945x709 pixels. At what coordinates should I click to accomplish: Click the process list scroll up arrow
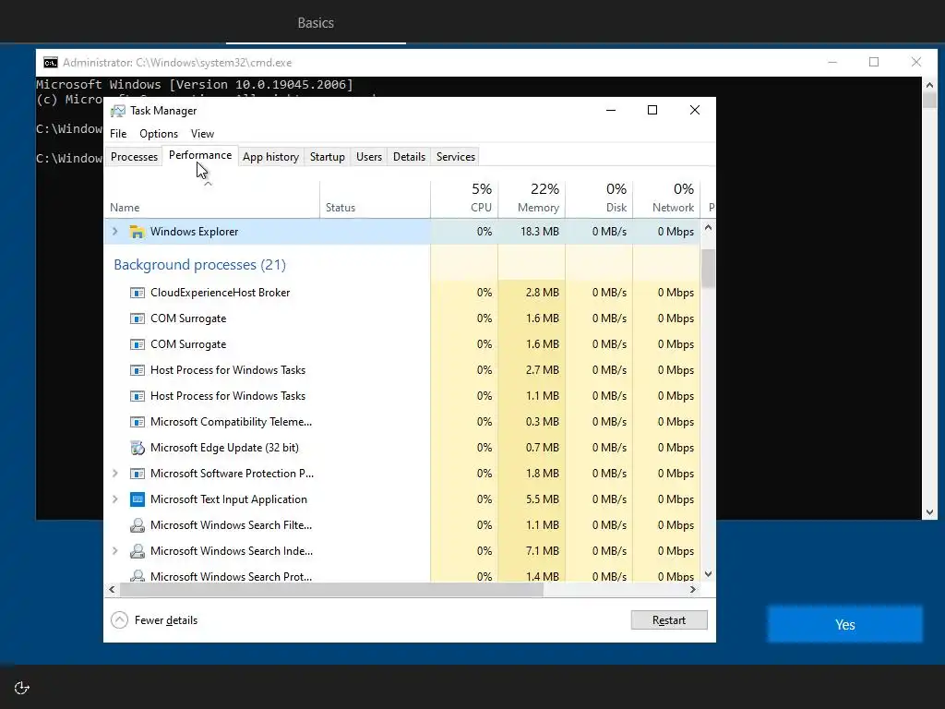pos(708,228)
